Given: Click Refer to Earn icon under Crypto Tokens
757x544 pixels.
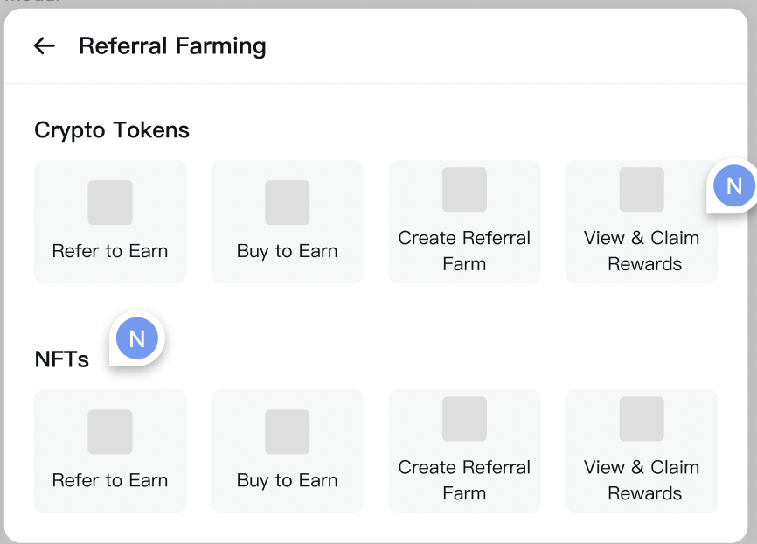Looking at the screenshot, I should pyautogui.click(x=110, y=203).
